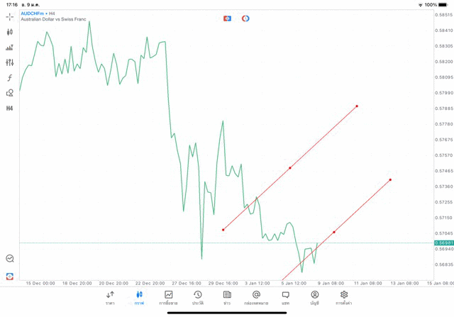Select the crosshair tool

click(10, 16)
